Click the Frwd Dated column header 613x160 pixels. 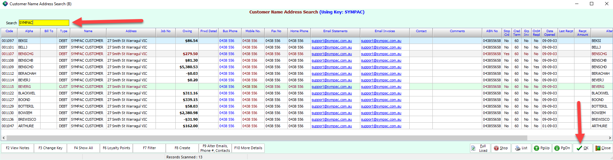tap(209, 32)
